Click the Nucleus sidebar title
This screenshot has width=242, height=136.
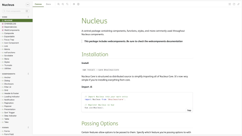tap(8, 5)
